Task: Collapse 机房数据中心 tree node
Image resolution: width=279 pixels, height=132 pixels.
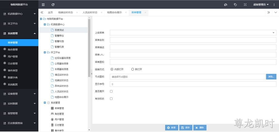Action: pos(45,25)
